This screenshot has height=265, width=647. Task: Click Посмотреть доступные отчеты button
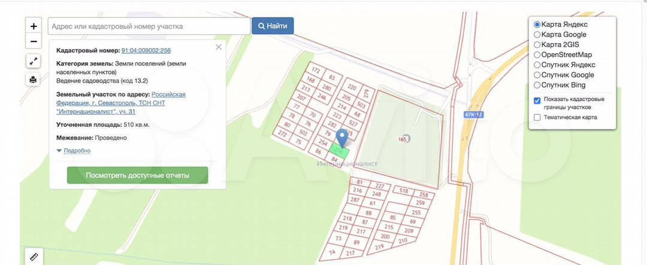click(137, 175)
